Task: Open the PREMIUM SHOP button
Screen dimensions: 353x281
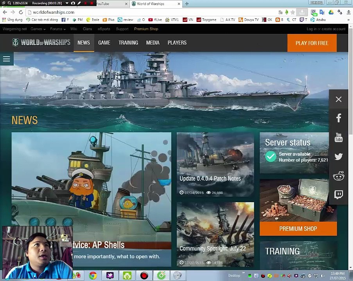Action: pos(298,229)
